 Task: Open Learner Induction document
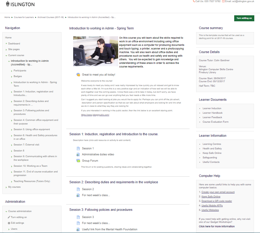click(212, 108)
